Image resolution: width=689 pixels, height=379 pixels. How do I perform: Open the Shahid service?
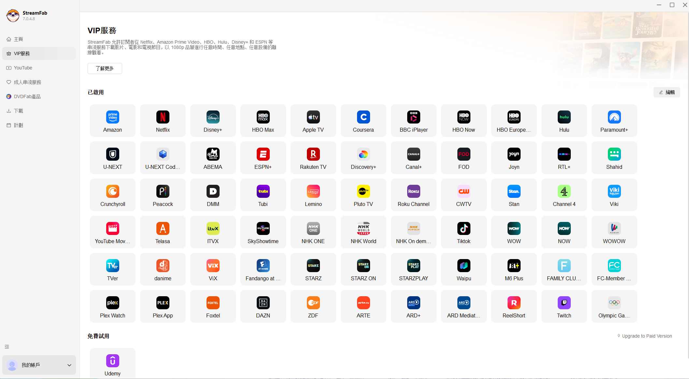pos(614,158)
